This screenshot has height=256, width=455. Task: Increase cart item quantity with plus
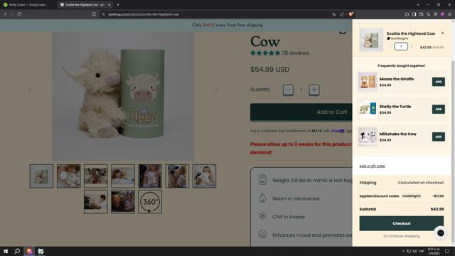(x=412, y=46)
